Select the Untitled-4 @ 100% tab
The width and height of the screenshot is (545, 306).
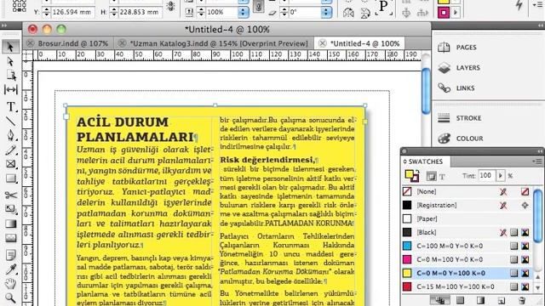click(x=364, y=43)
